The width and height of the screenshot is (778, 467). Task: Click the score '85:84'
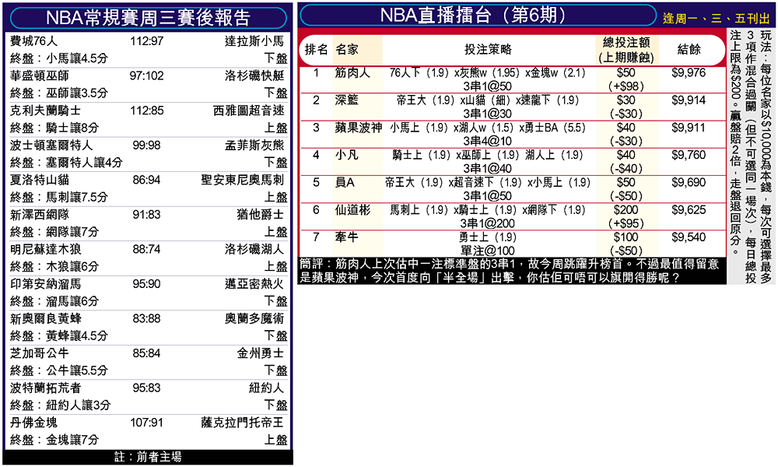pyautogui.click(x=146, y=354)
